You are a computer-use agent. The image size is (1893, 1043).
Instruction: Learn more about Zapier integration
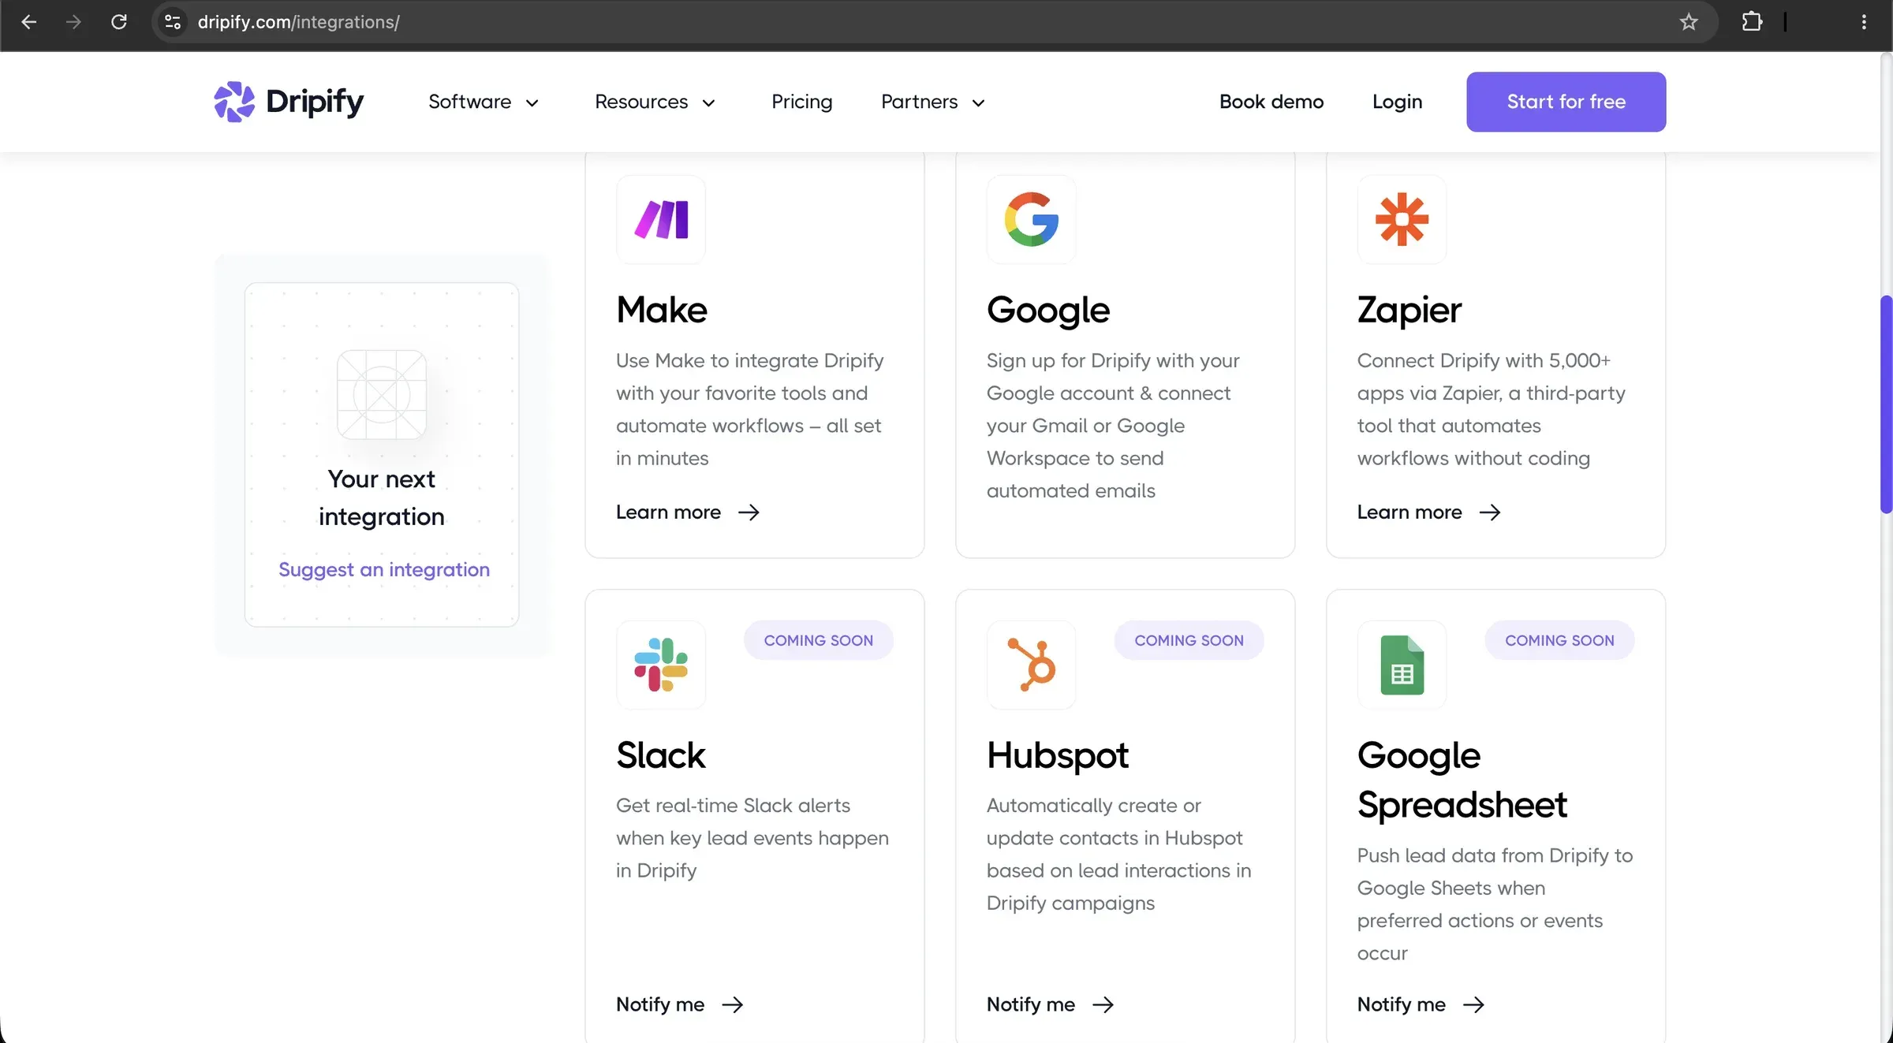[1428, 512]
